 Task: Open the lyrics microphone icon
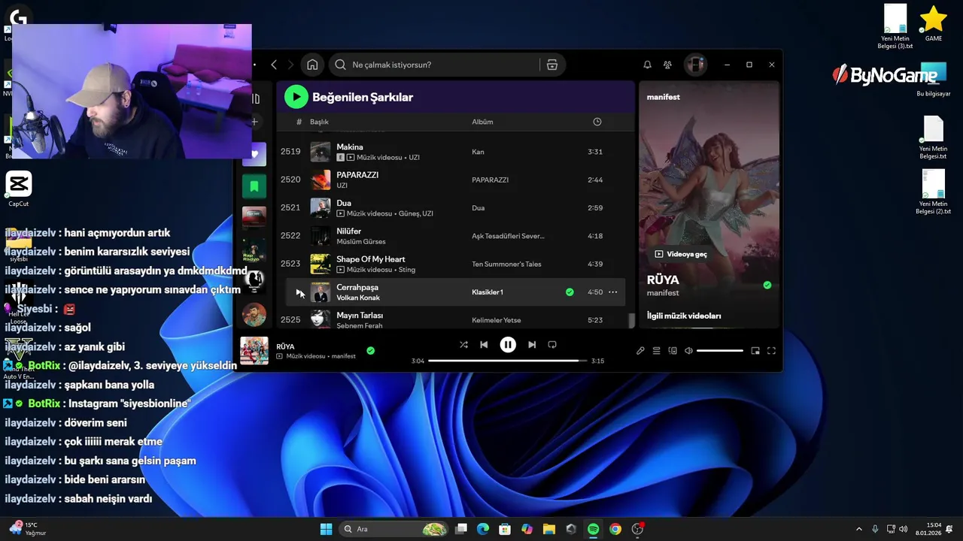pos(640,350)
